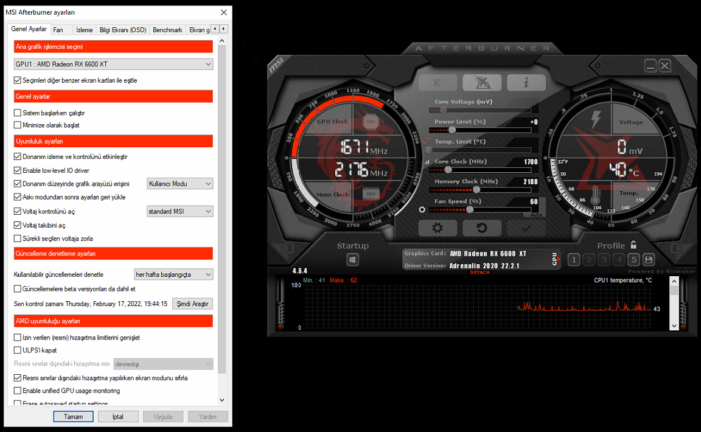
Task: Detach the hardware monitor graph
Action: click(480, 273)
